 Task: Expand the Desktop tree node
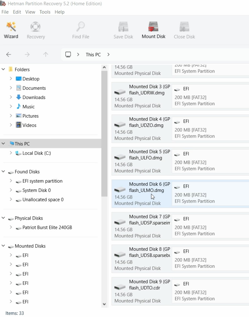[11, 78]
